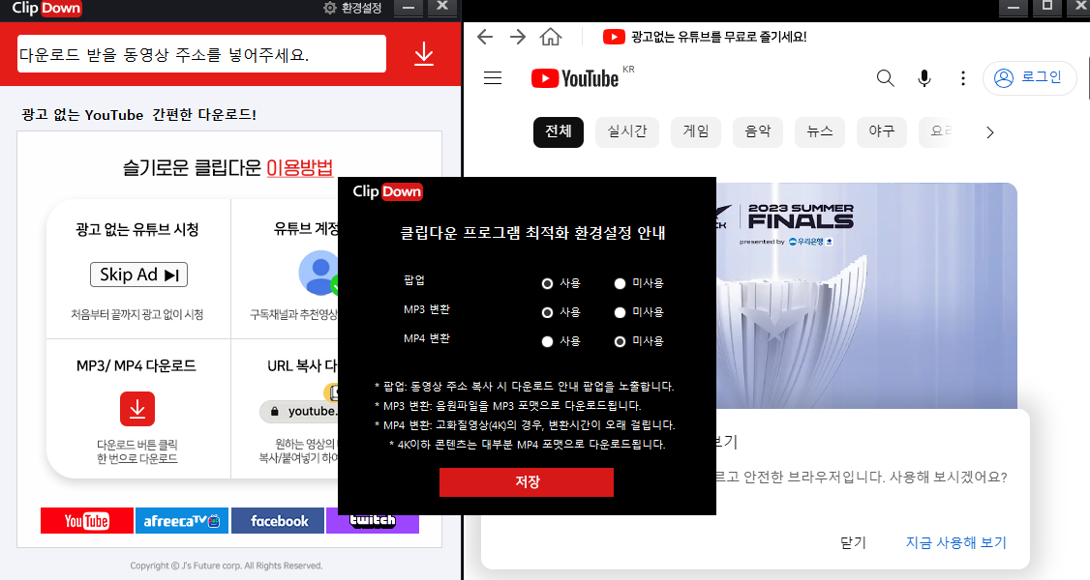Minimize the Clip Down window
Image resolution: width=1090 pixels, height=580 pixels.
pos(409,9)
